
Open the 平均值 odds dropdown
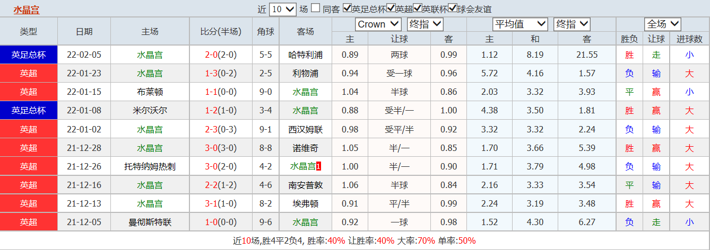pos(520,24)
